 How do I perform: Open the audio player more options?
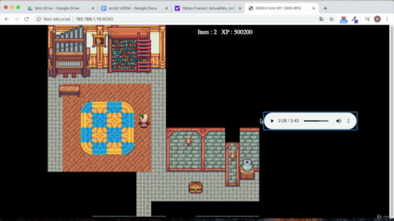point(348,121)
